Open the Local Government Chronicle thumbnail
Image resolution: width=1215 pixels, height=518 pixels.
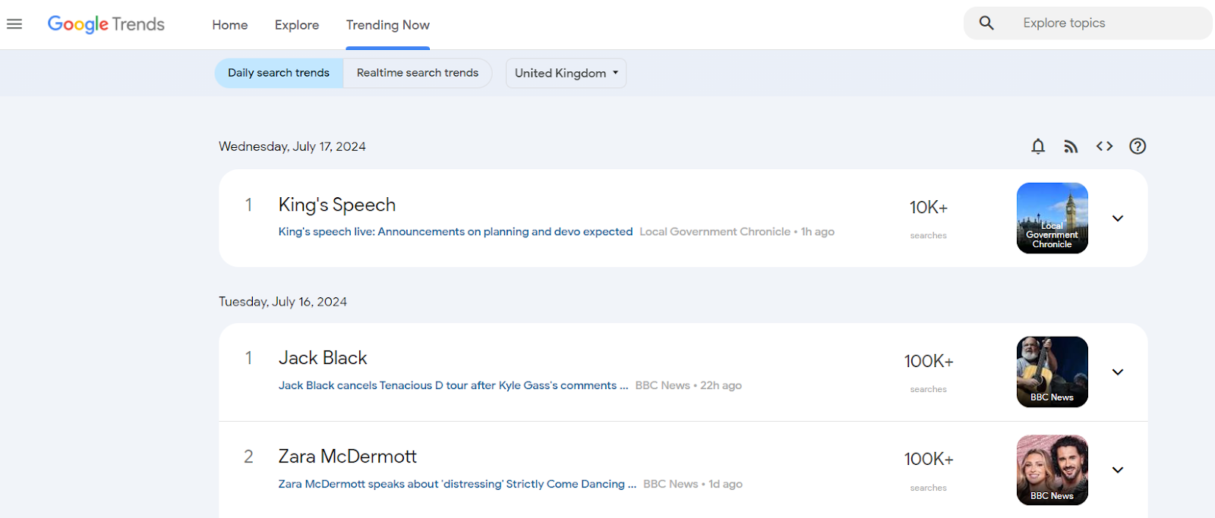1052,218
